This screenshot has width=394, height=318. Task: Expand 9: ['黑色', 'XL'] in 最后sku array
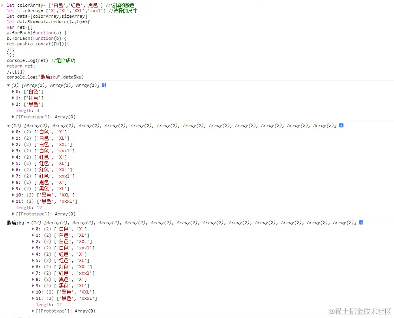33,286
